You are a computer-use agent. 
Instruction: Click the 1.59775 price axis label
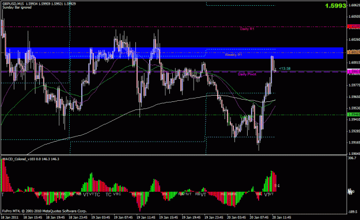pos(354,85)
